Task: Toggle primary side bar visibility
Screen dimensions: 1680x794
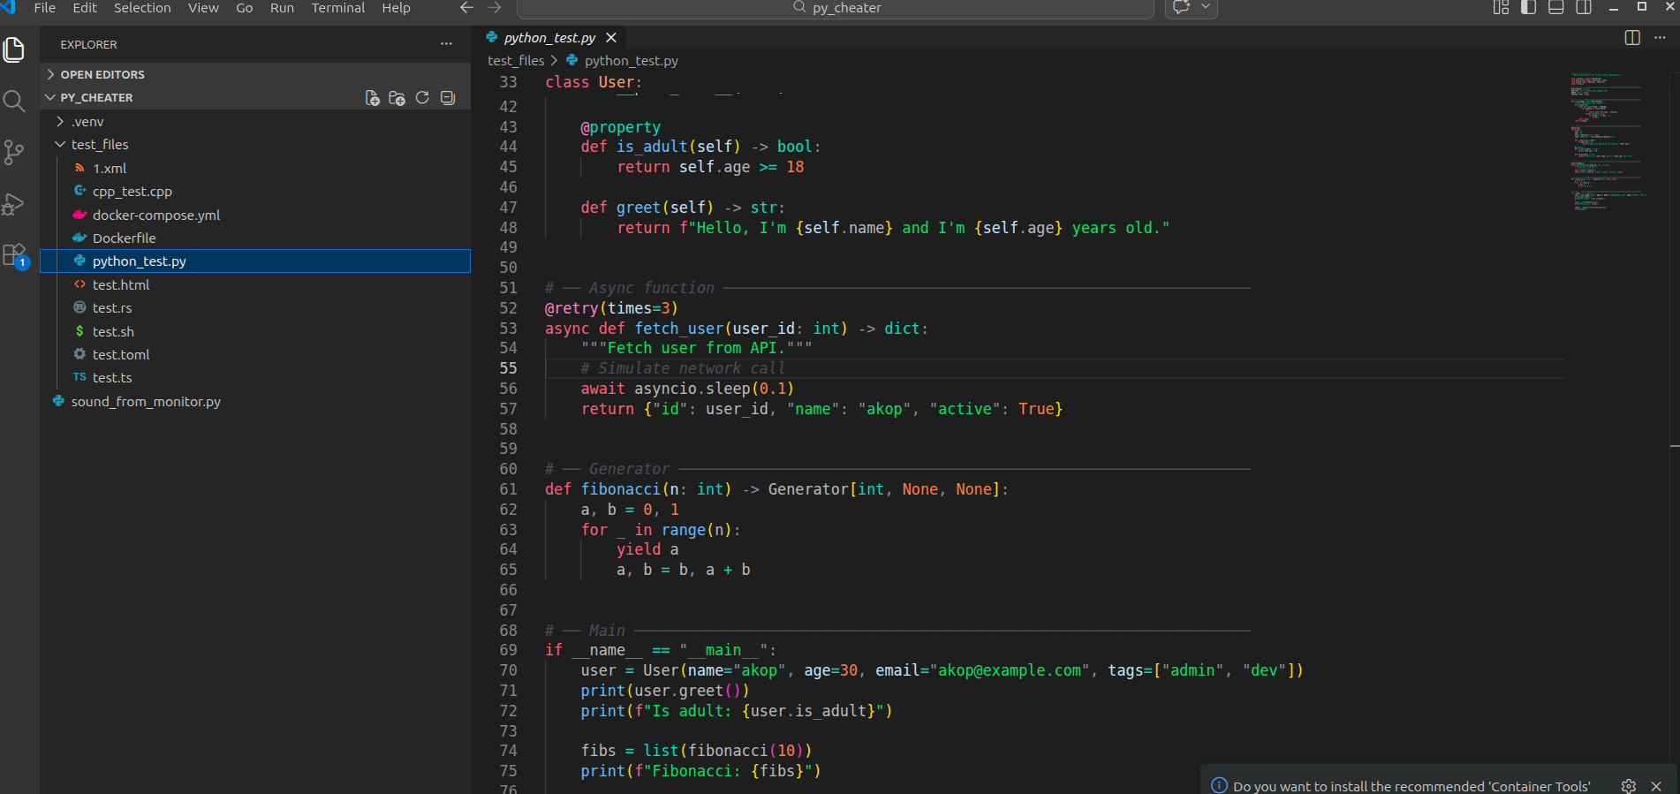Action: click(1529, 8)
